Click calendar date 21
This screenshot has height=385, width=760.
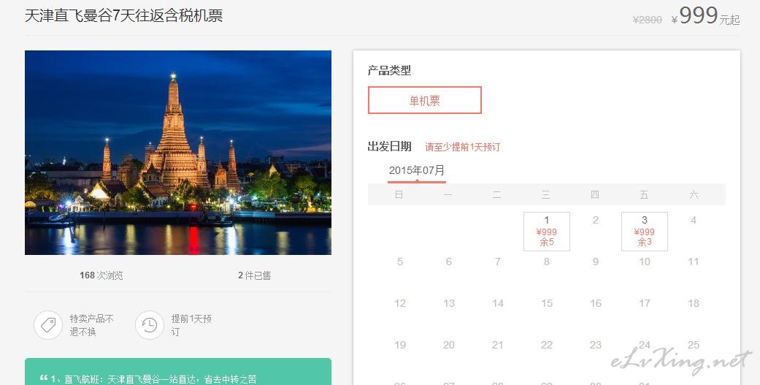pyautogui.click(x=498, y=346)
